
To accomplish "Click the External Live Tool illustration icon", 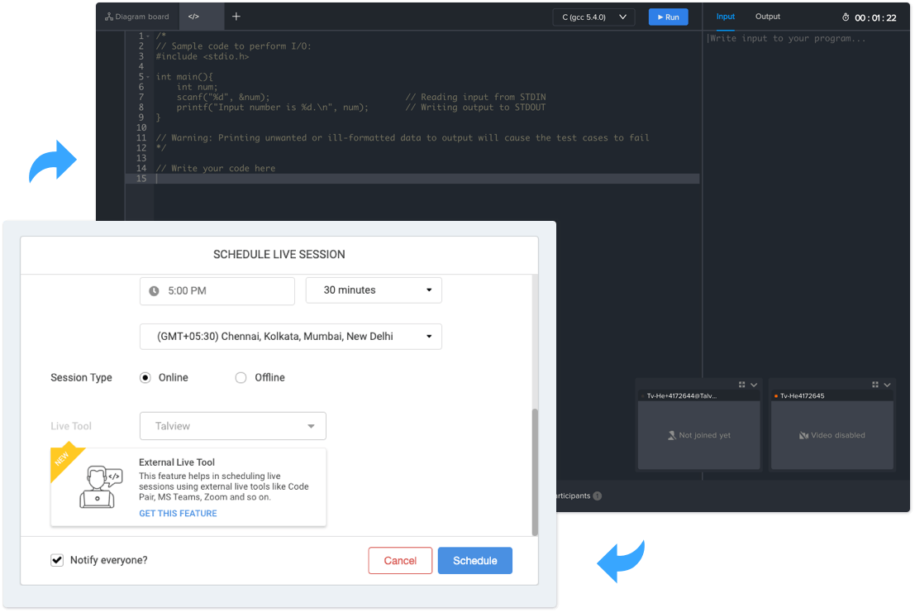I will pyautogui.click(x=100, y=487).
